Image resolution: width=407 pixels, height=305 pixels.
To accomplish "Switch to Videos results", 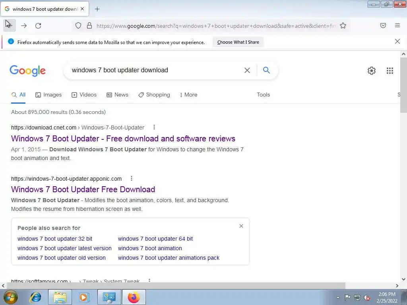I will click(84, 95).
